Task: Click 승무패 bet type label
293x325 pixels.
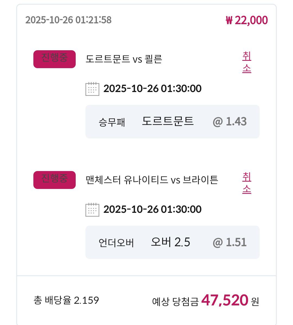Action: tap(112, 122)
